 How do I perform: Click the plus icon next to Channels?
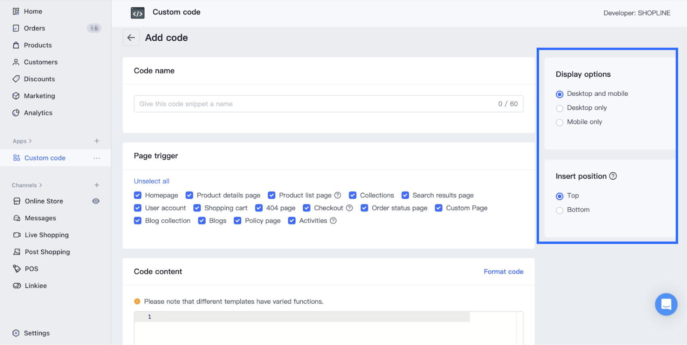click(x=97, y=185)
